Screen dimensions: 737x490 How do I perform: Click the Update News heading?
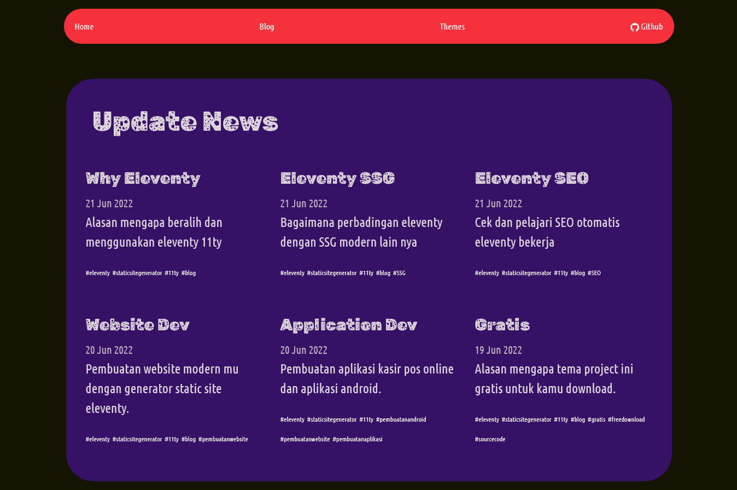(x=185, y=122)
